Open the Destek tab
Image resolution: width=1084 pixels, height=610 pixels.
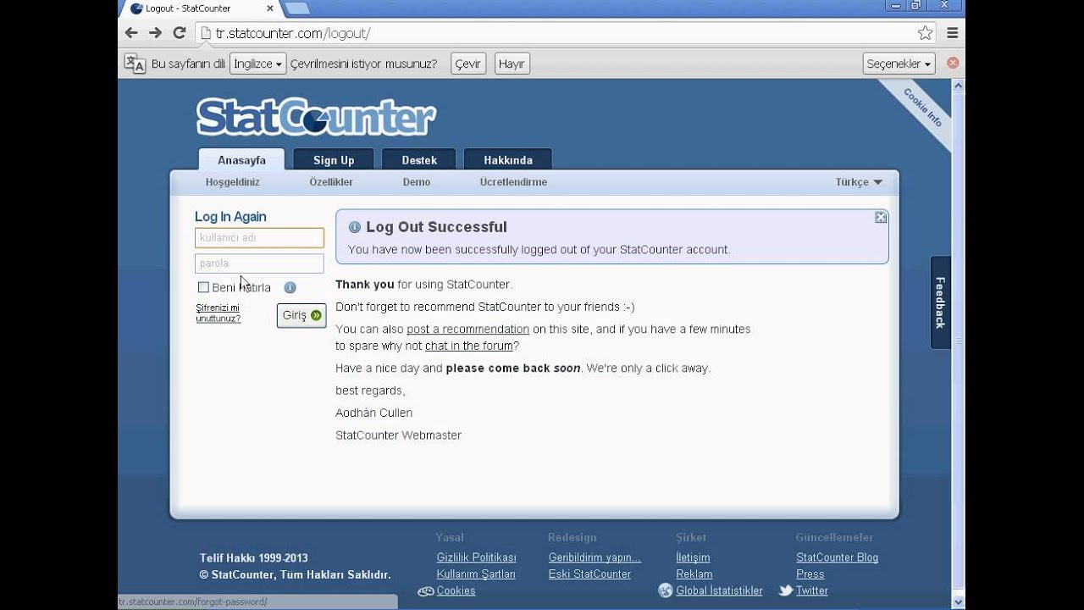419,160
